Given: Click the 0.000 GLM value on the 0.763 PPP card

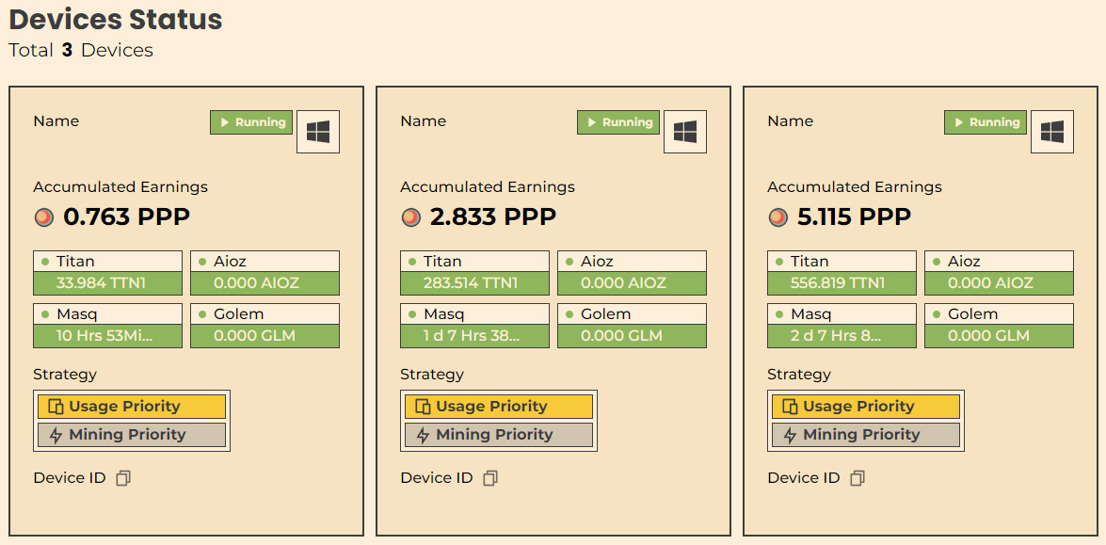Looking at the screenshot, I should point(265,336).
